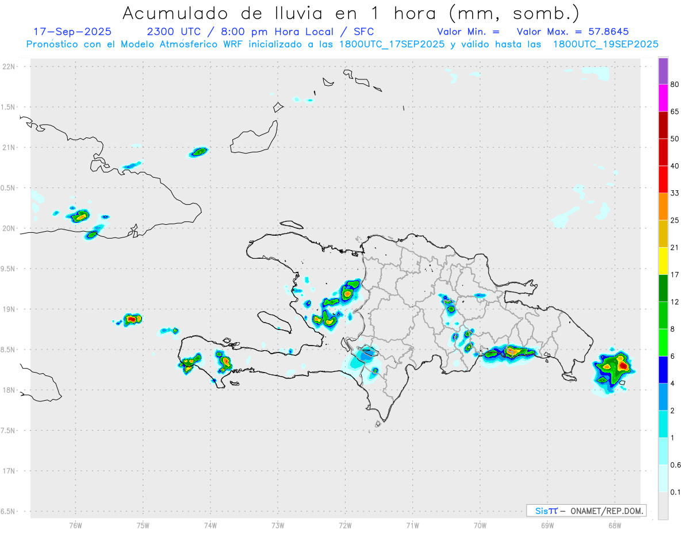Click the legend value "80"
690x533 pixels.
(675, 85)
